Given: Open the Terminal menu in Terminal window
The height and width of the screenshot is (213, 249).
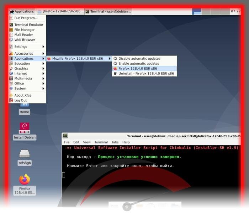Looking at the screenshot, I should (x=101, y=142).
